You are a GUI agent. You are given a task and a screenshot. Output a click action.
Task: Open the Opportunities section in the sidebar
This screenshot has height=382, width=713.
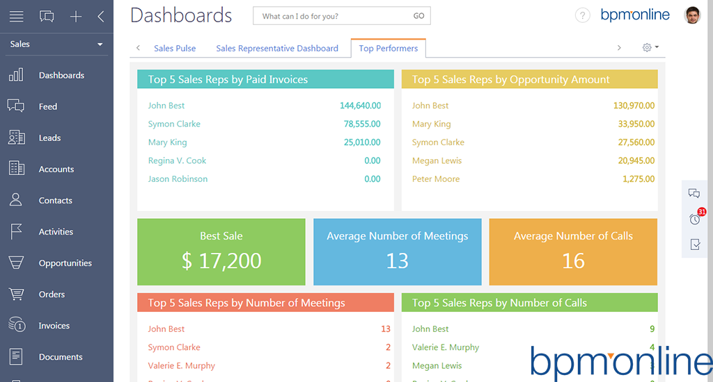65,263
